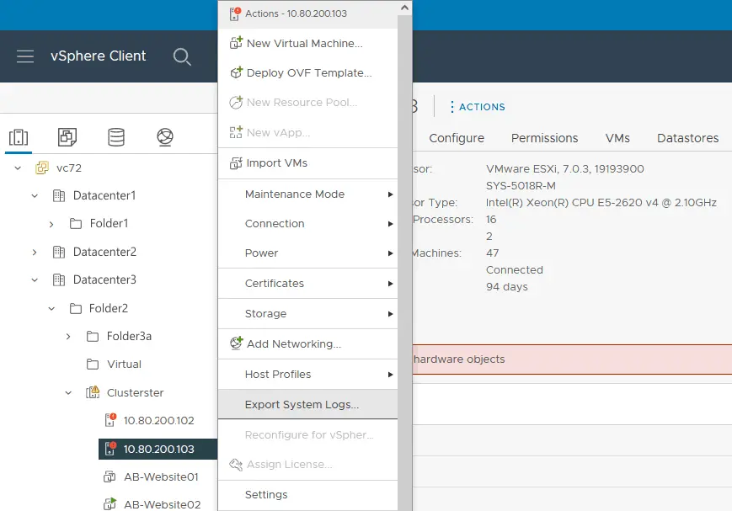Viewport: 732px width, 511px height.
Task: Switch to Networking inventory view
Action: [x=165, y=137]
